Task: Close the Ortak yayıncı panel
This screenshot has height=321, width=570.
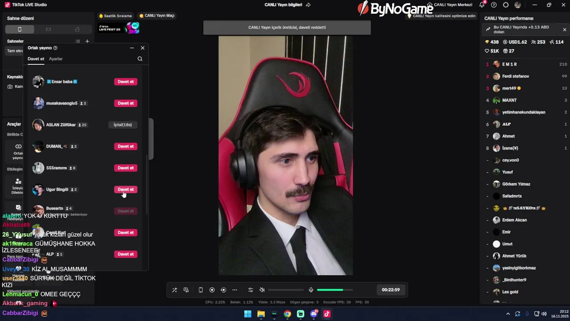Action: pyautogui.click(x=142, y=48)
